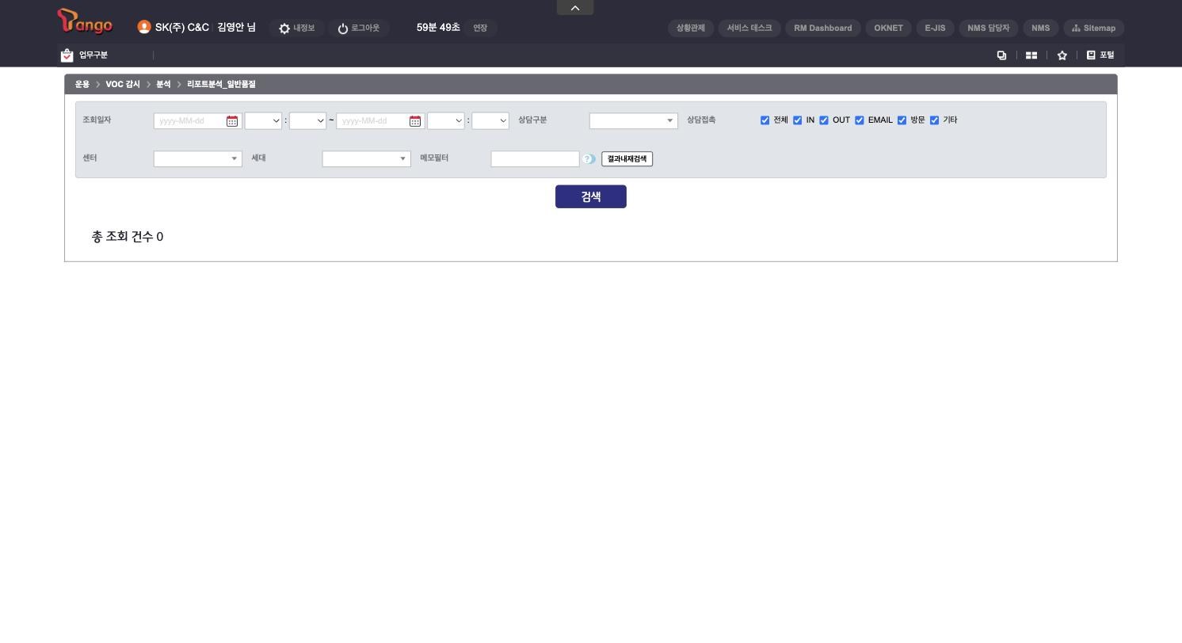
Task: Click the favorites star icon
Action: 1062,55
